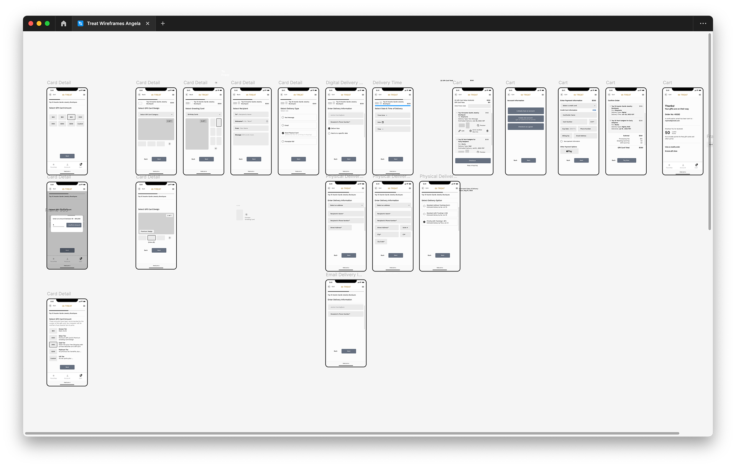This screenshot has width=736, height=467.
Task: Click the Browse gift ideas link
Action: [x=671, y=151]
